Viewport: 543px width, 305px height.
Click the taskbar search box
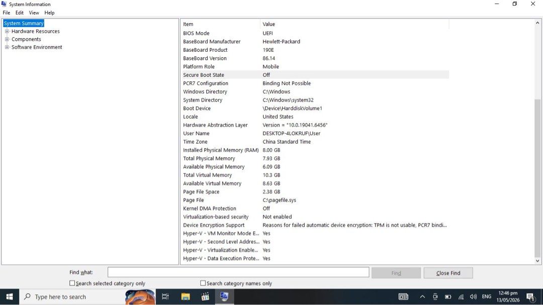(x=87, y=296)
